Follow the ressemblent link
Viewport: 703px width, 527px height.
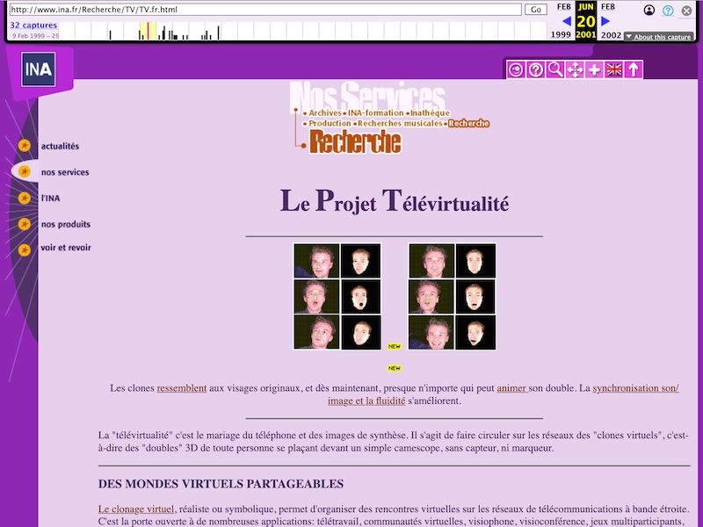[x=182, y=388]
